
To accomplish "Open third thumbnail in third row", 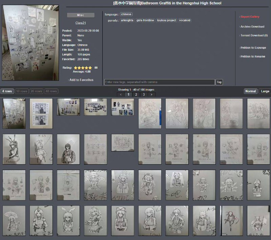I will point(68,185).
